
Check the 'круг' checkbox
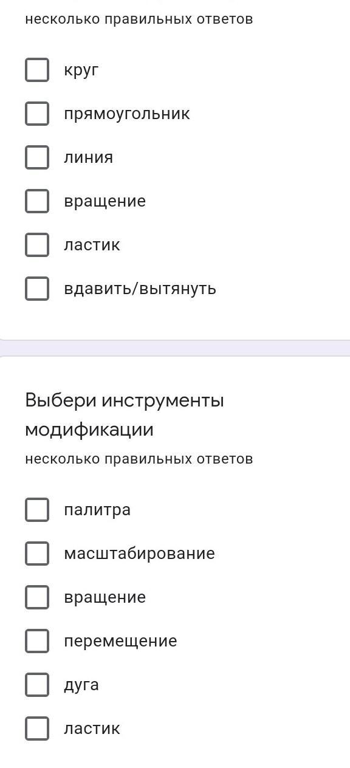tap(37, 70)
